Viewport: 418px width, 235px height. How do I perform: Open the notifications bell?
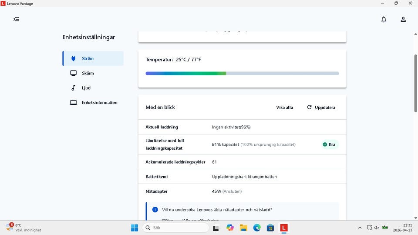[x=384, y=19]
